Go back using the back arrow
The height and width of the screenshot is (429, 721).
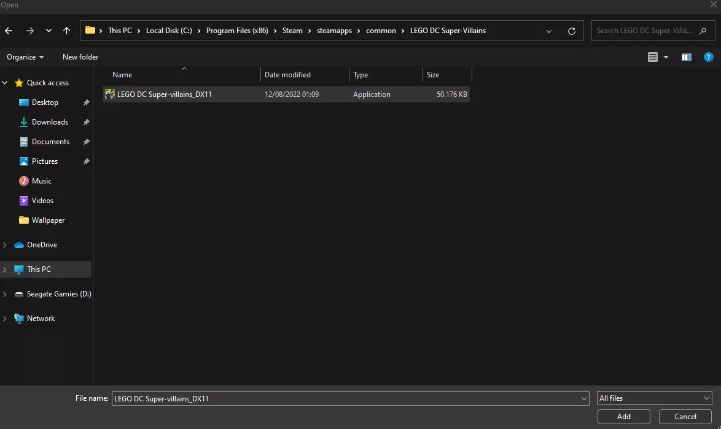[9, 31]
